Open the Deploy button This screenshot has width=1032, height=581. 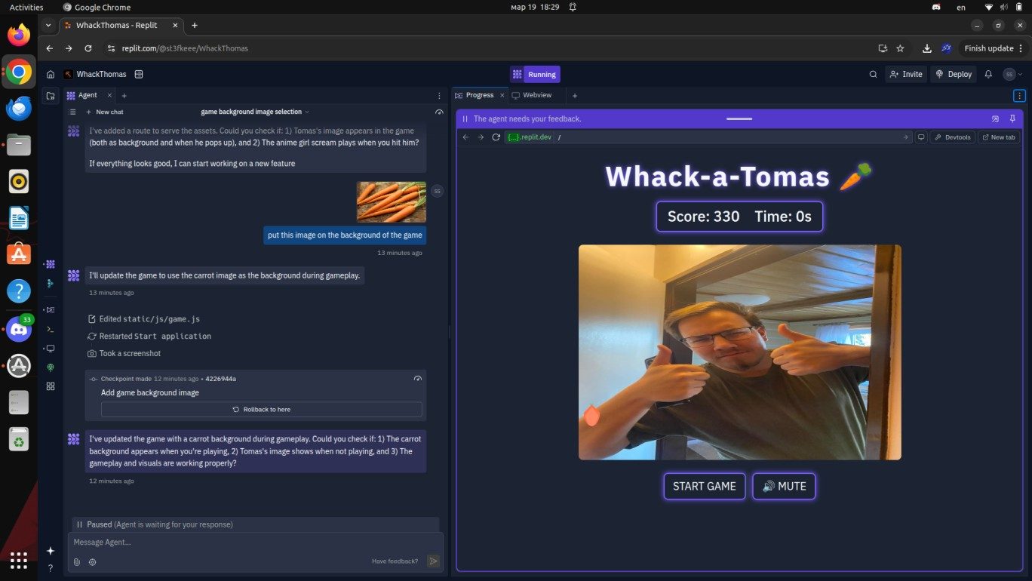954,75
